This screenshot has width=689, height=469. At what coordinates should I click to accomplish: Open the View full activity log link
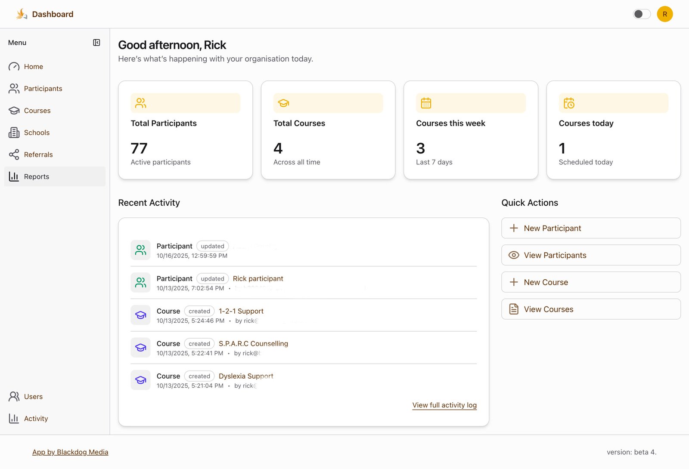coord(444,405)
